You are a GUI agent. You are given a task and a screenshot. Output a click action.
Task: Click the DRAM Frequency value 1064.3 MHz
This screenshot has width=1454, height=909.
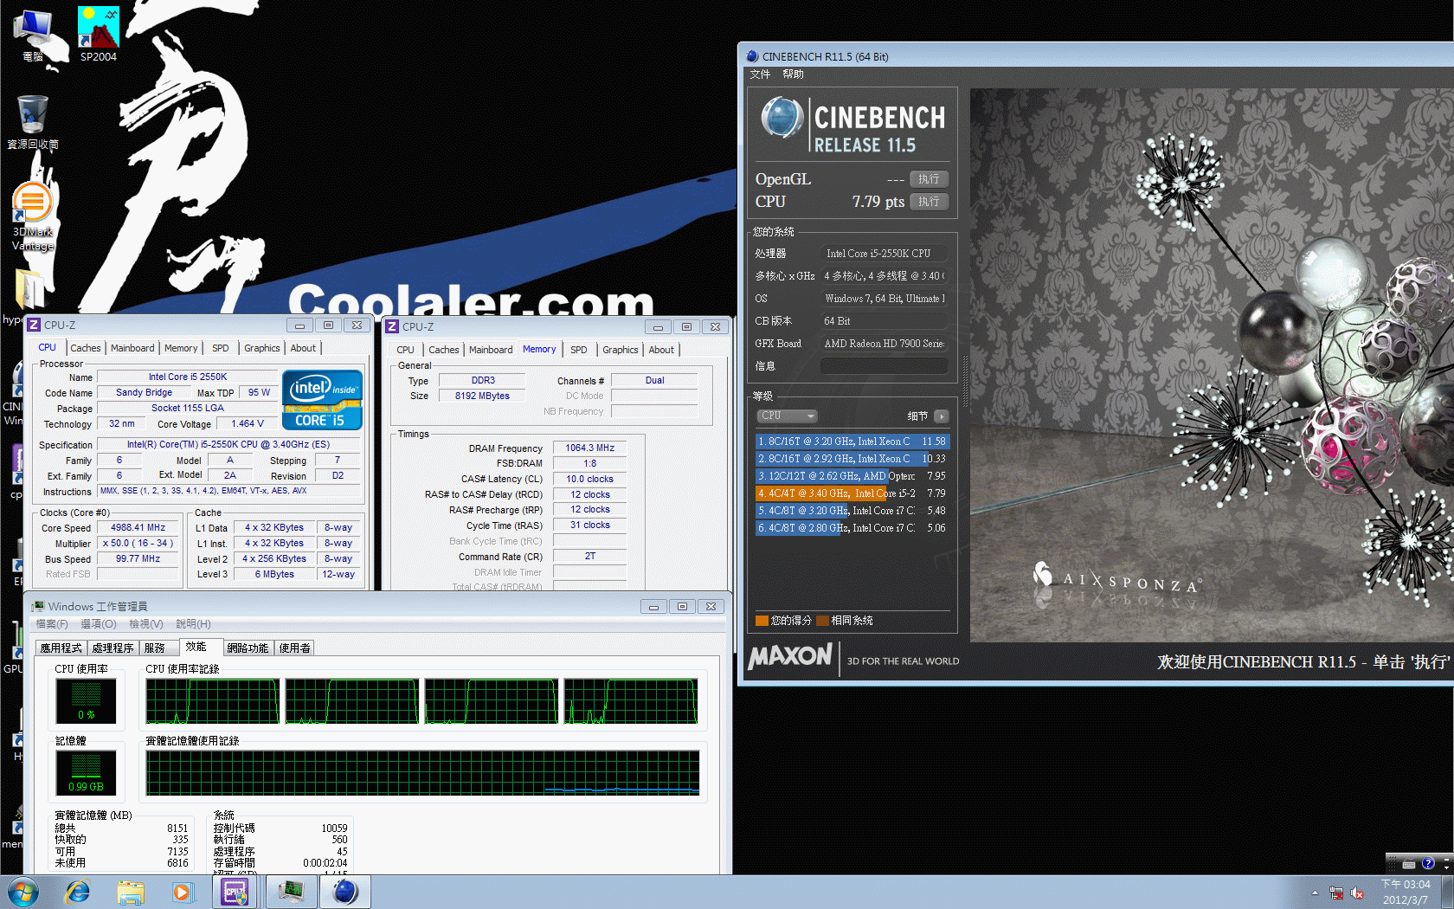click(x=589, y=448)
